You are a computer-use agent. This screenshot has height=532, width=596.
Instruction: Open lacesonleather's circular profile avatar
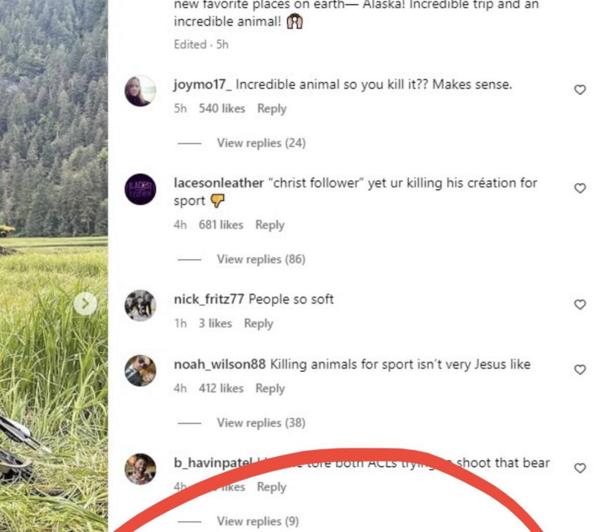pos(140,190)
